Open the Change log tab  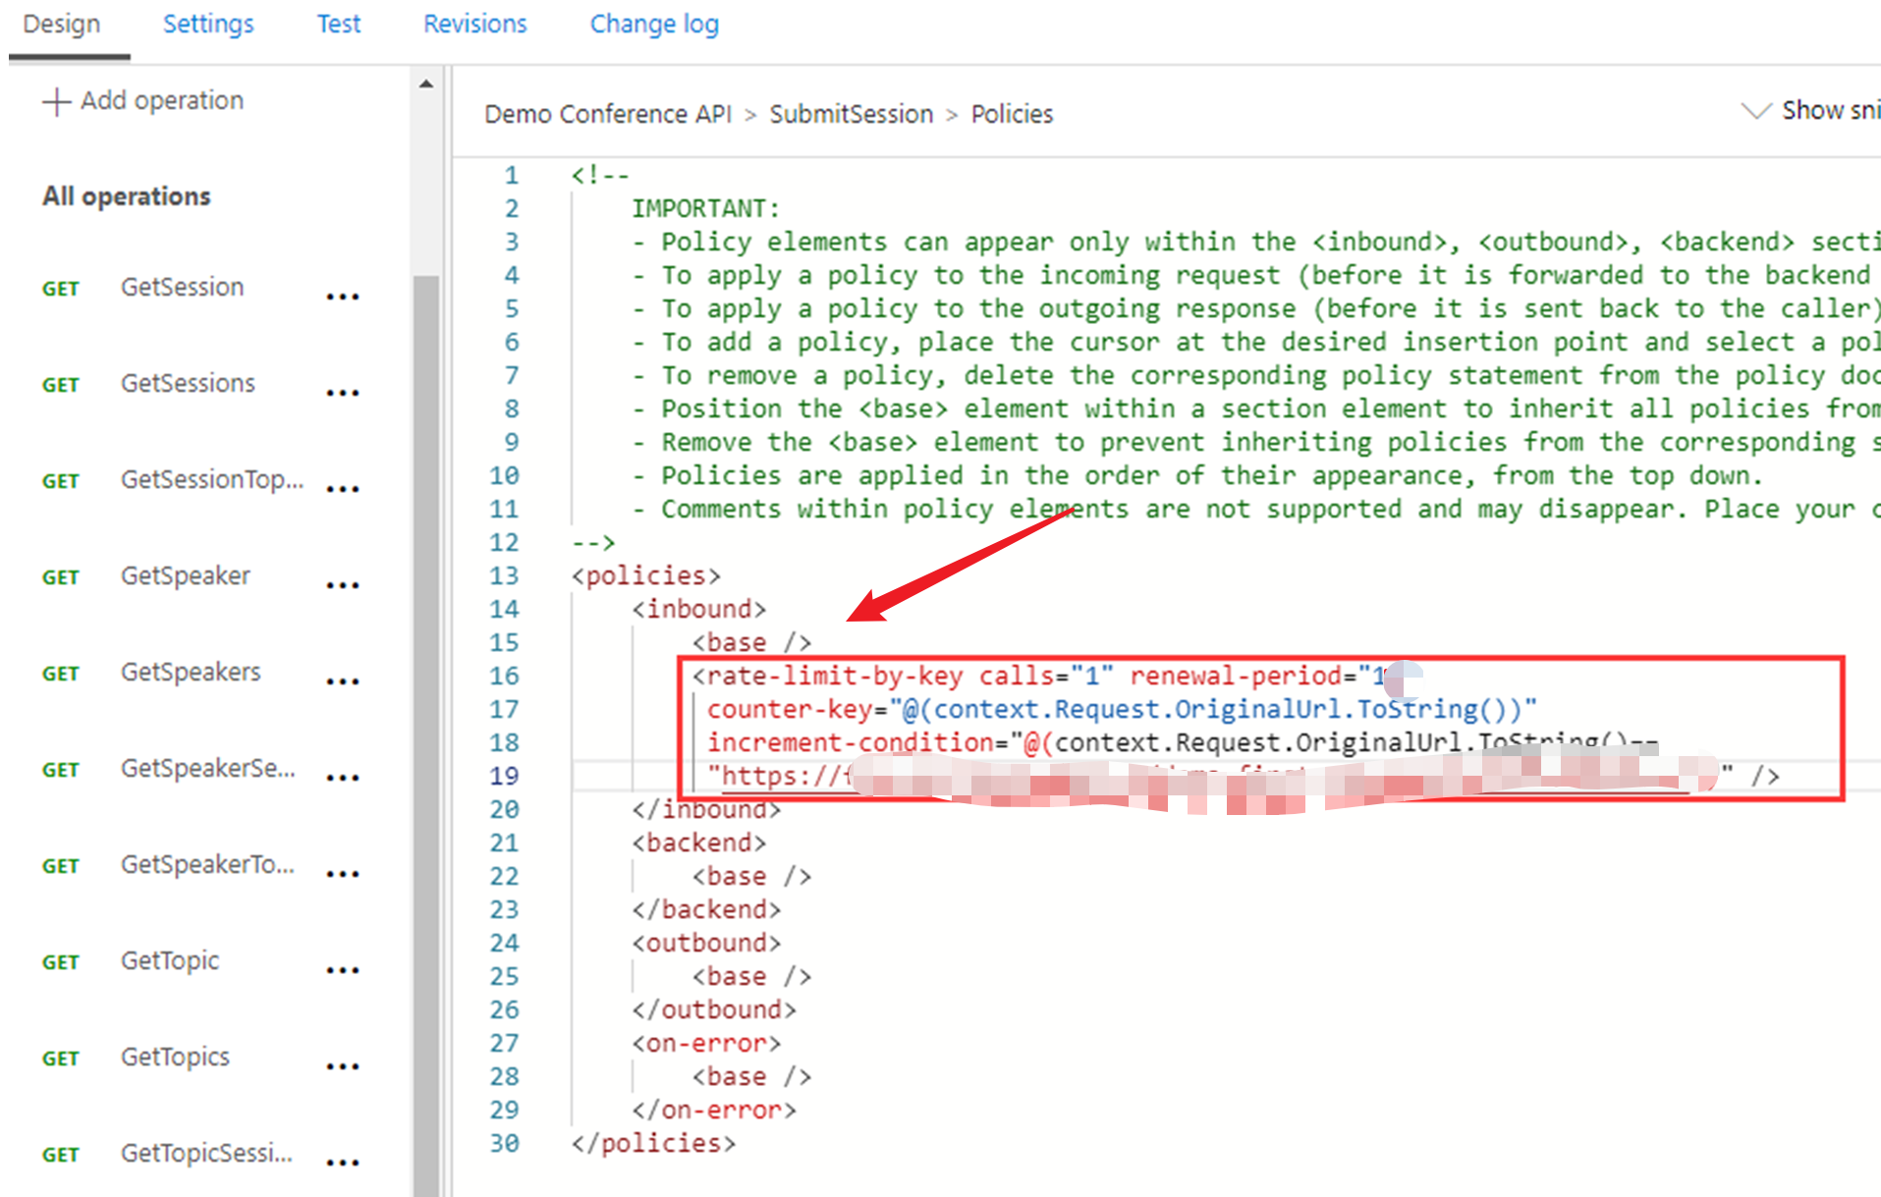point(654,25)
